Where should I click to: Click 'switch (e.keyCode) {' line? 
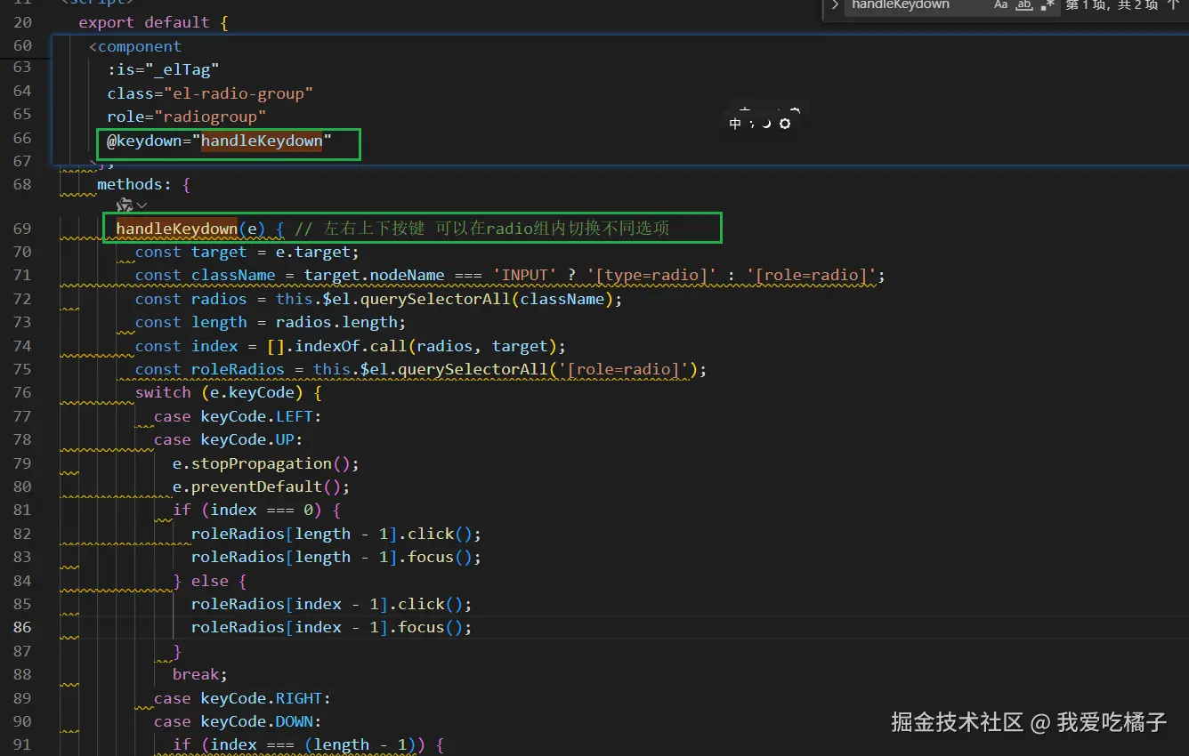tap(229, 392)
